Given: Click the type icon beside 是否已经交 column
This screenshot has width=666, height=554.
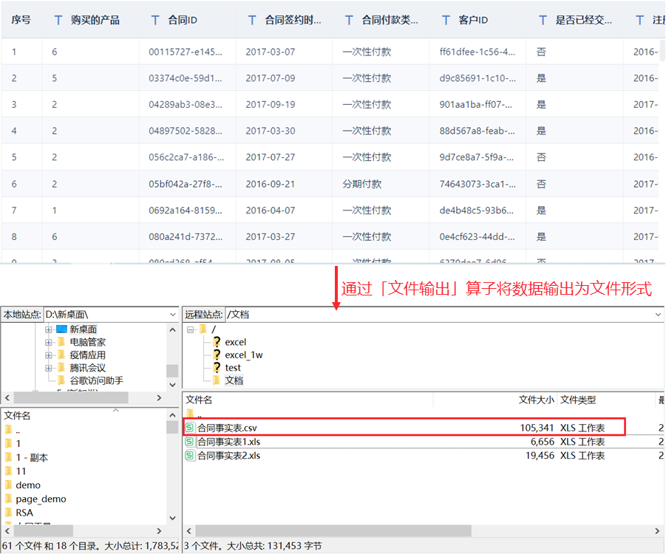Looking at the screenshot, I should coord(543,20).
